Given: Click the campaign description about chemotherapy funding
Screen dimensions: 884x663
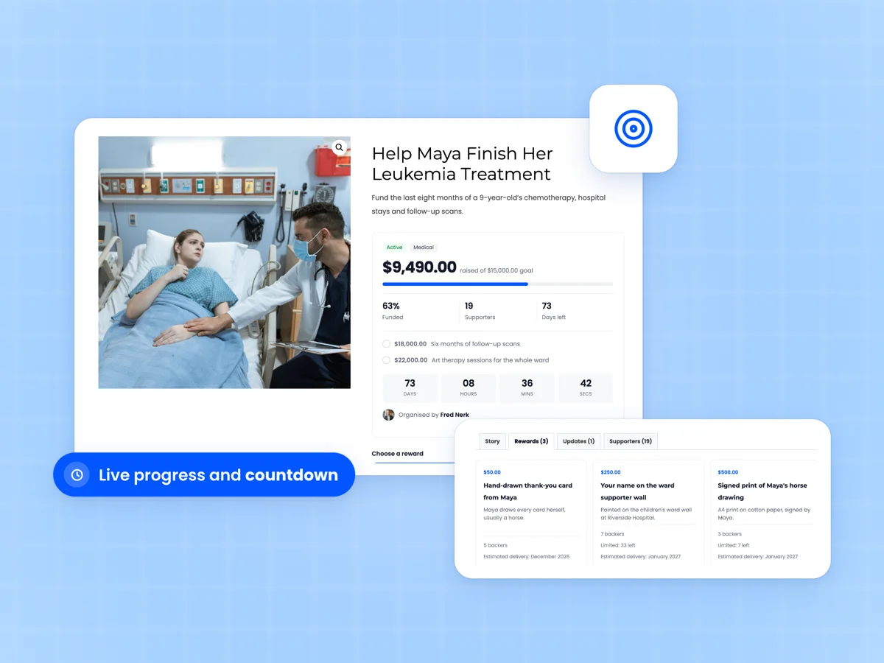Looking at the screenshot, I should tap(488, 204).
